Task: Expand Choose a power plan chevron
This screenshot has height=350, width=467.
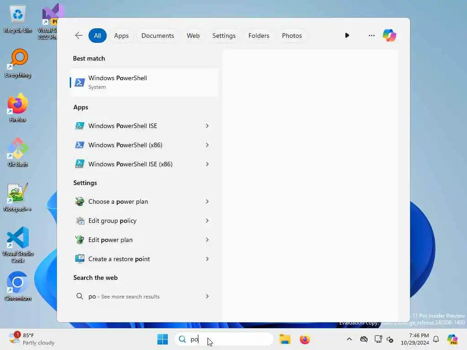Action: coord(208,201)
